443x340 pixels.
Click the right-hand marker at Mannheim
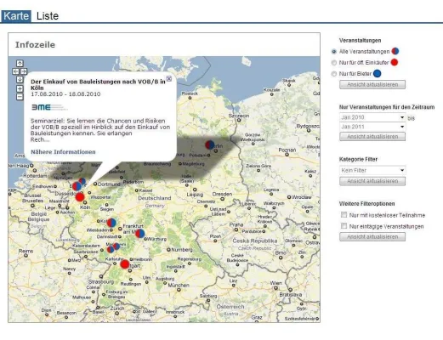click(116, 246)
